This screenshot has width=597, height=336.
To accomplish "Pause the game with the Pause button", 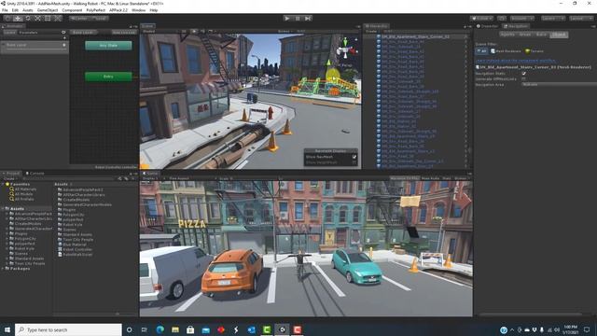I will [298, 19].
